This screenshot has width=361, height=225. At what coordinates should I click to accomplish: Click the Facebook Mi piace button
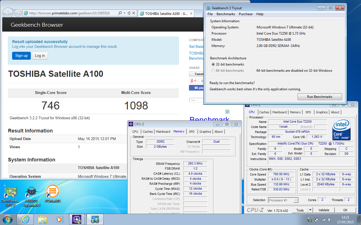196,88
